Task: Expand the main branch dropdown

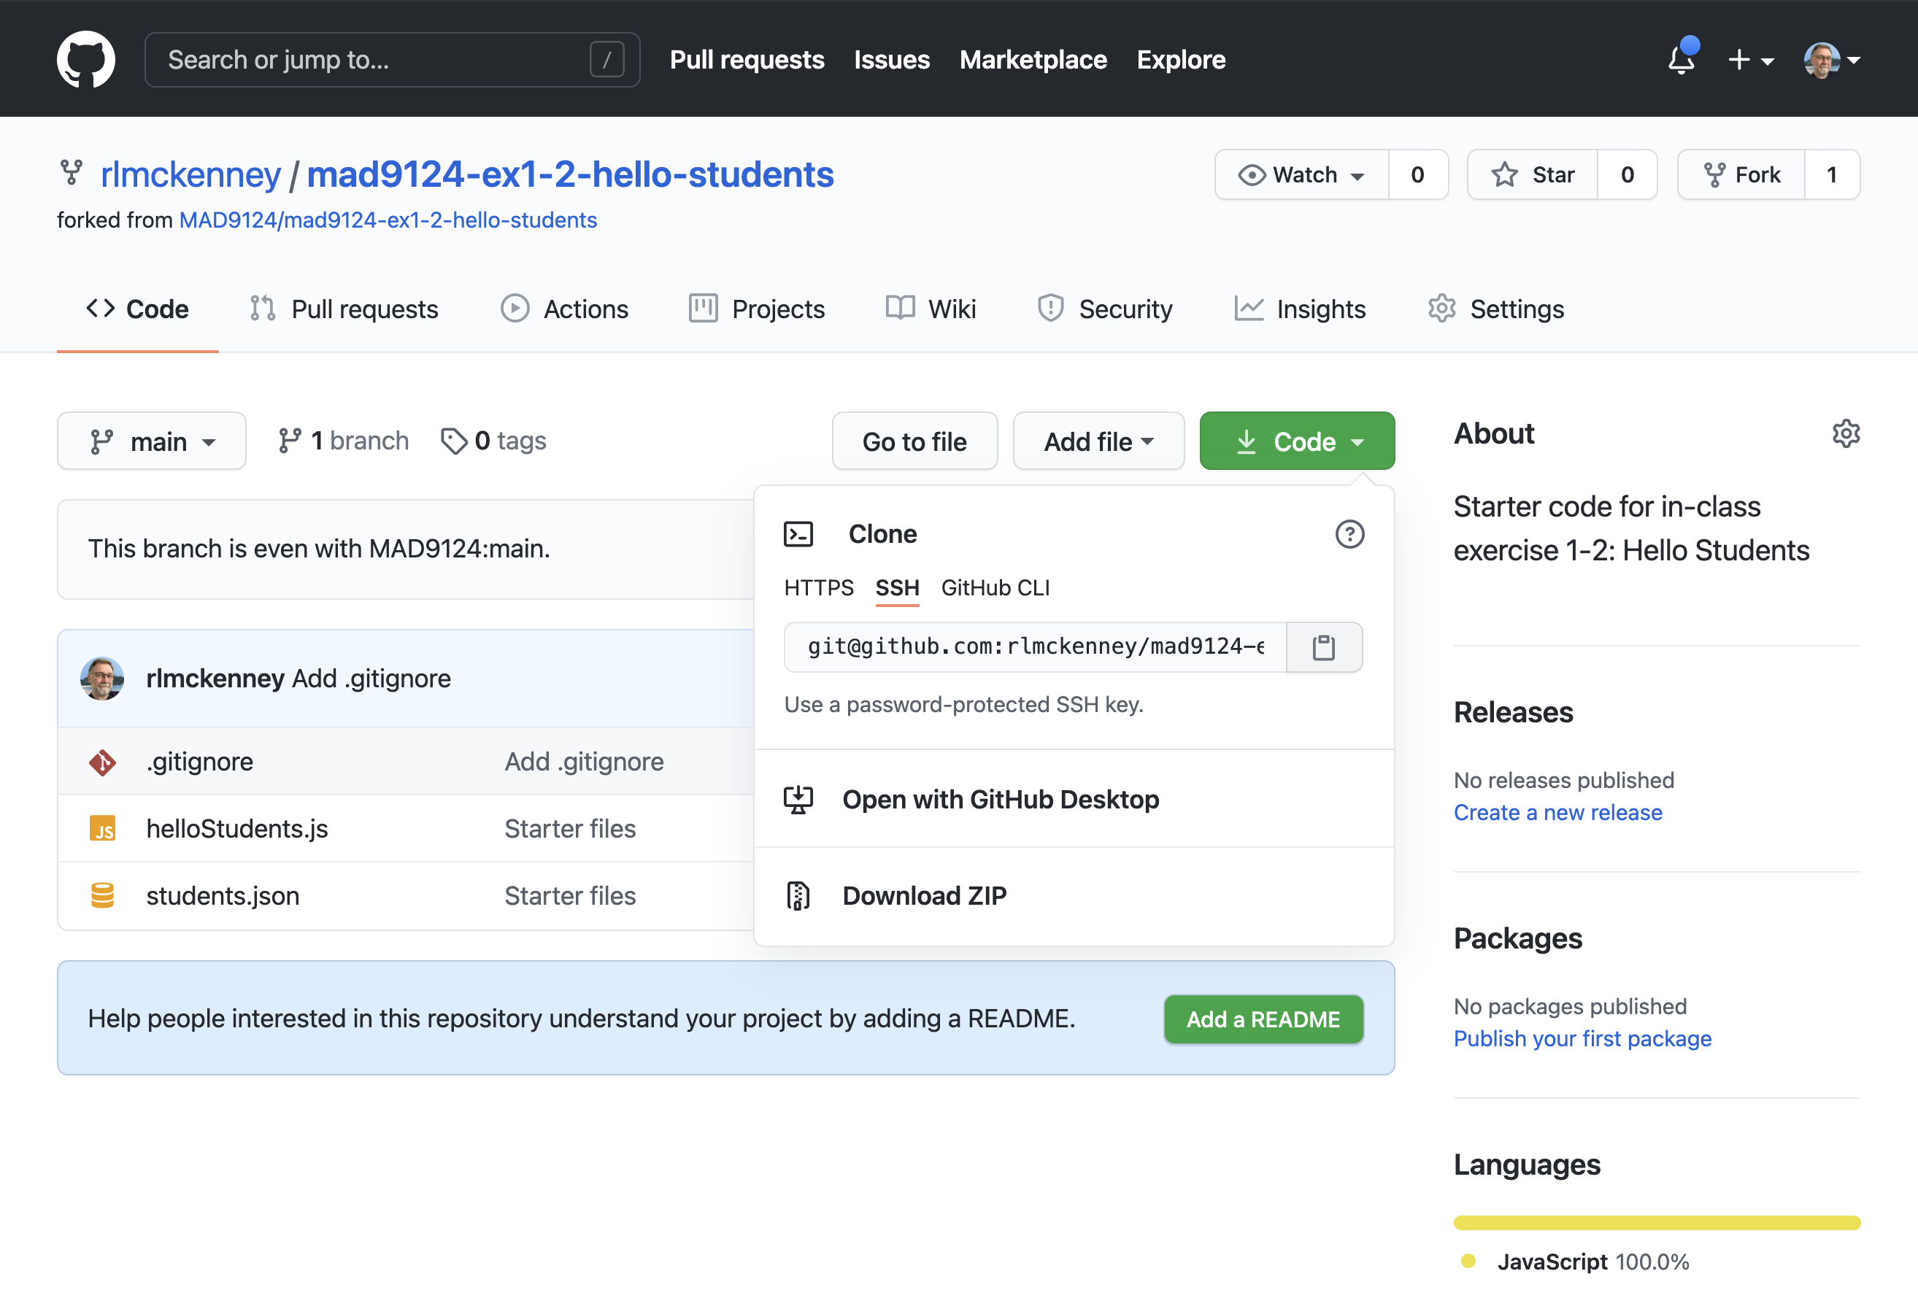Action: click(151, 441)
